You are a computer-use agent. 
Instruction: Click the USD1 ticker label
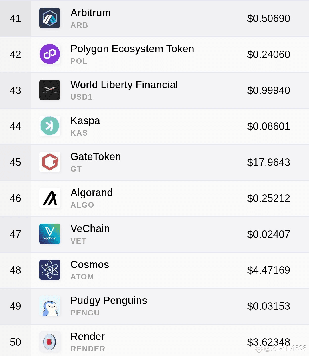82,97
